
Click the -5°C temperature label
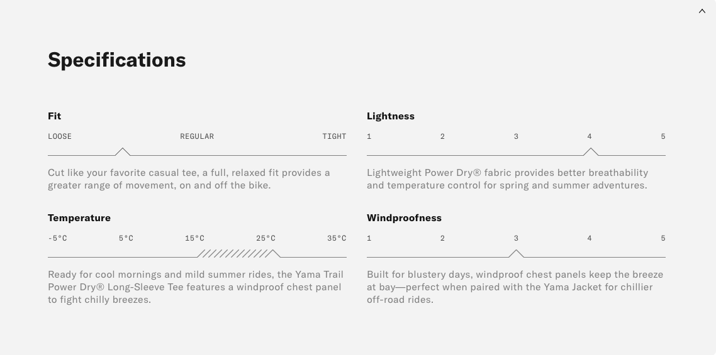pos(57,238)
